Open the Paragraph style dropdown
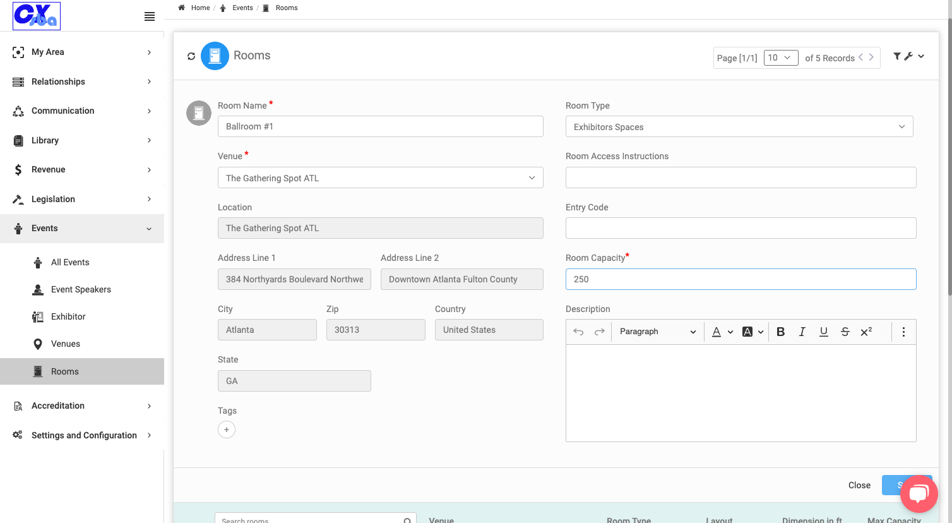 (x=657, y=332)
